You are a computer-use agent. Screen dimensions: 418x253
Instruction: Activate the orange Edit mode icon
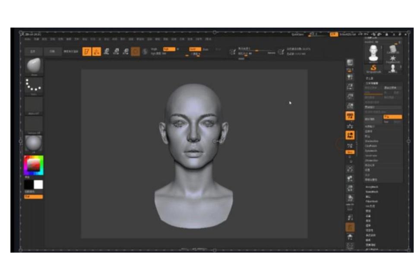coord(87,51)
